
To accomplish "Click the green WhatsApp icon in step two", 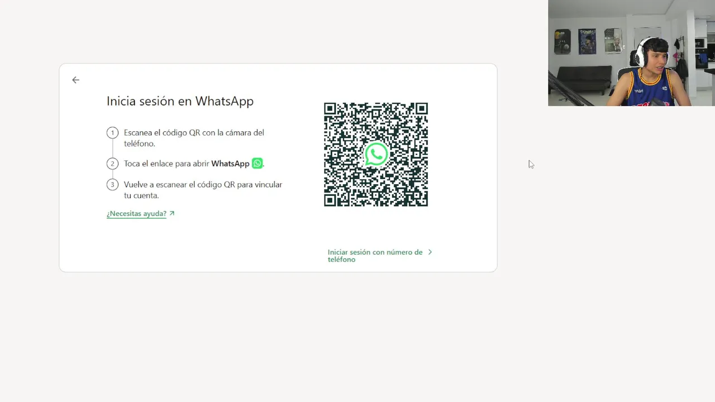I will coord(257,164).
